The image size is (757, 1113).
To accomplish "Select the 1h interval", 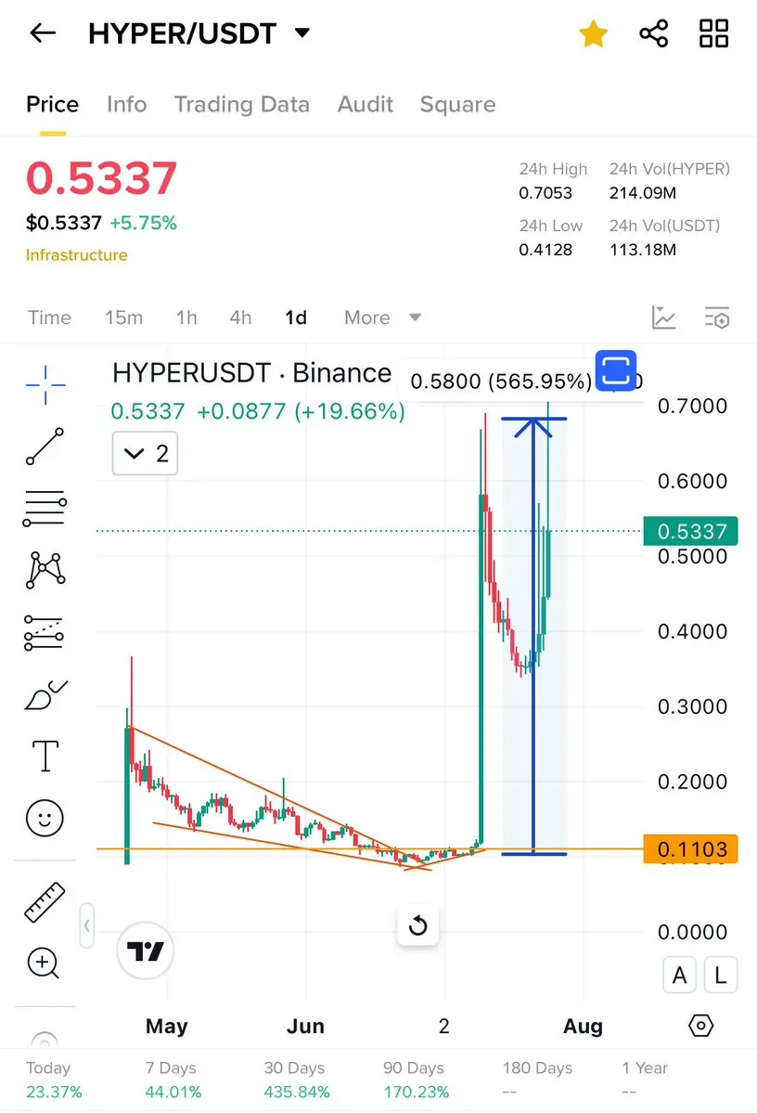I will pos(186,317).
